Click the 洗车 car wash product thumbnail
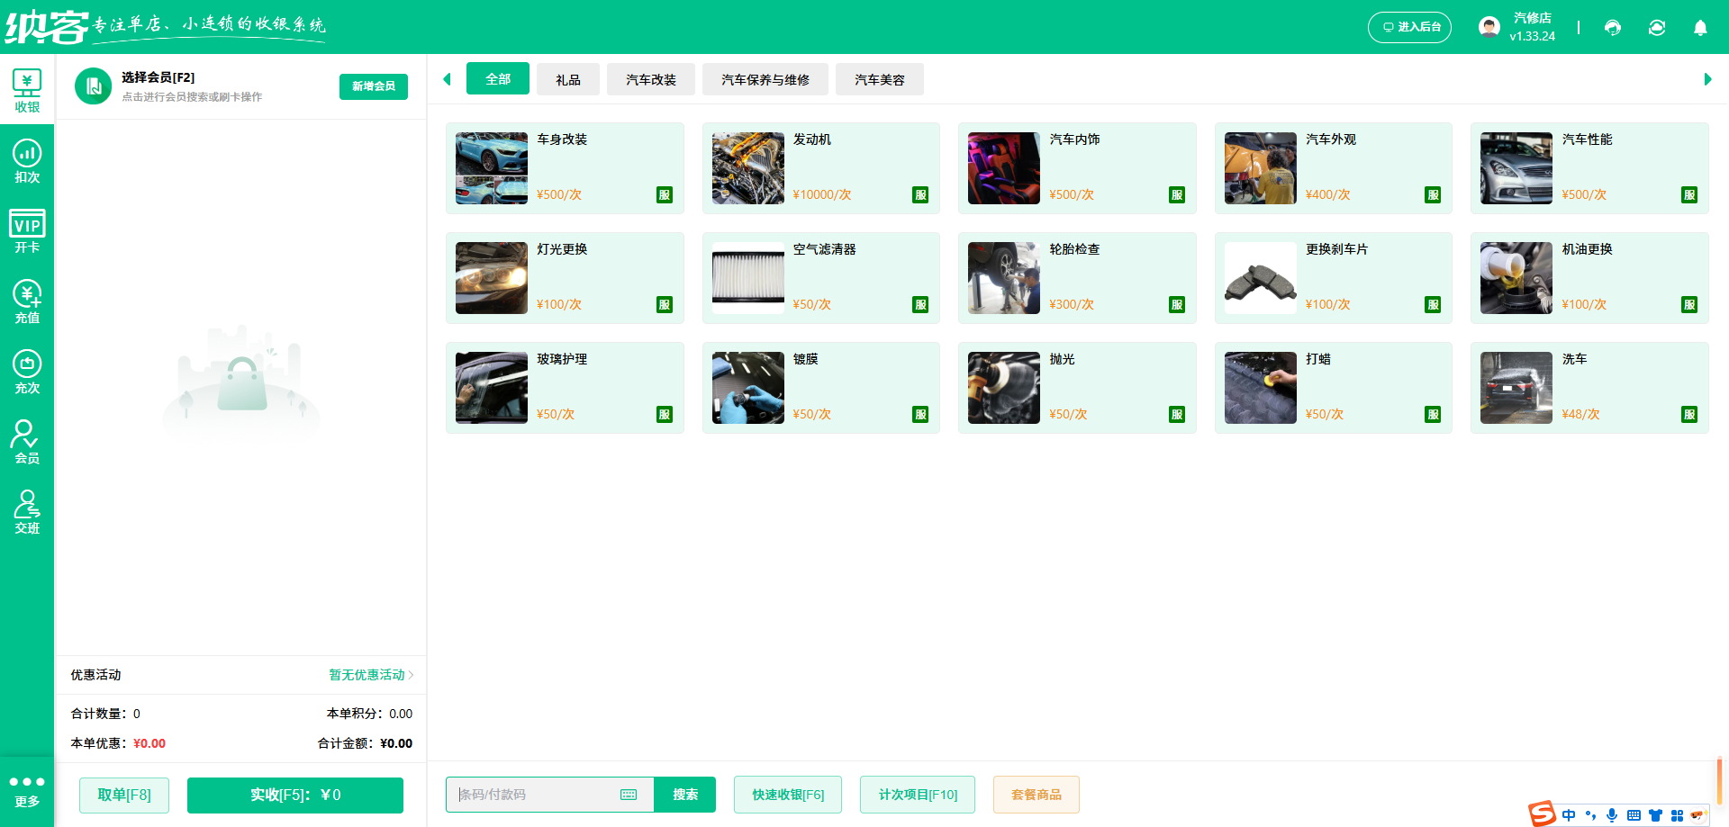1729x827 pixels. click(x=1516, y=387)
